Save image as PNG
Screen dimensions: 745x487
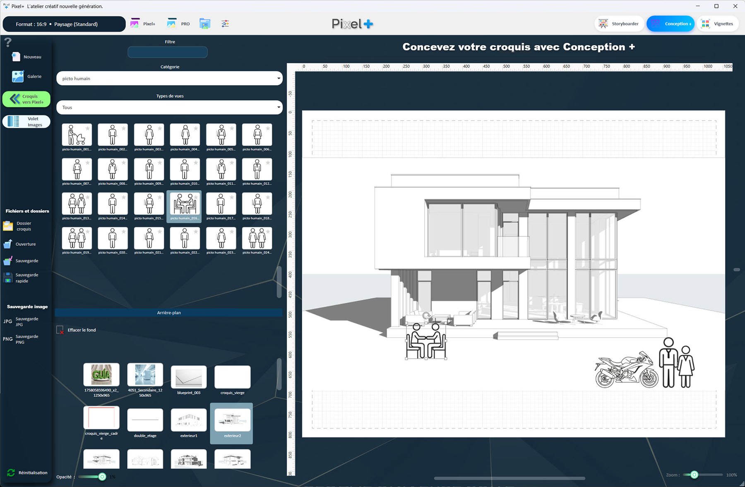coord(8,339)
